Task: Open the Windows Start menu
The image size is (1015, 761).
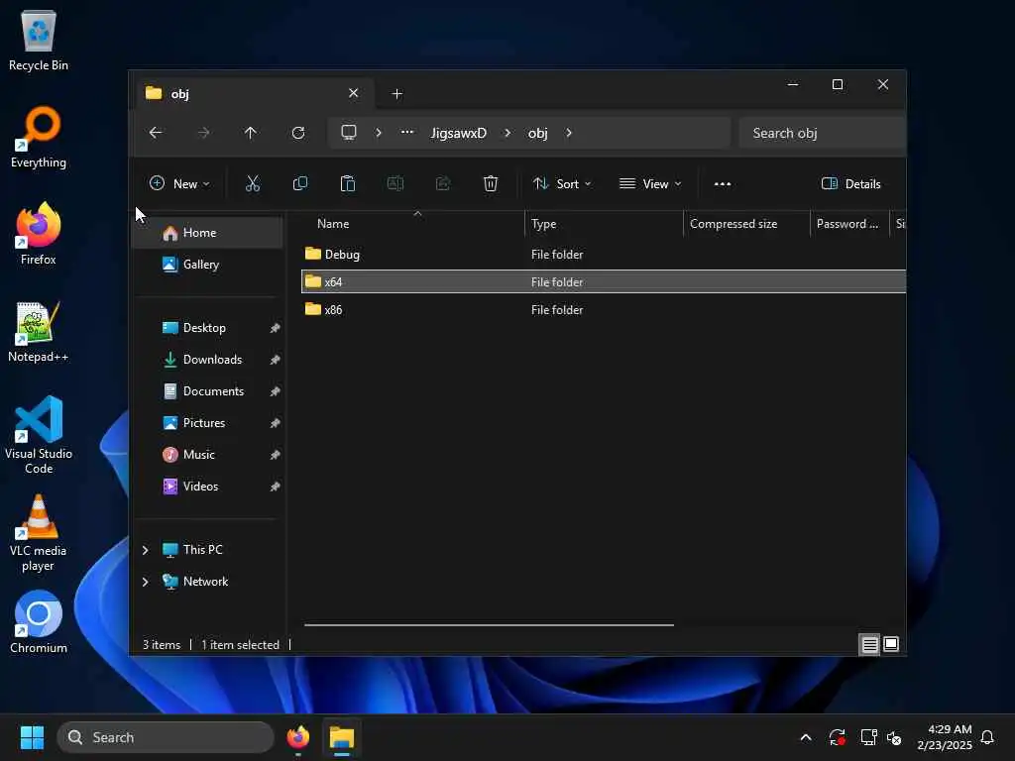Action: (x=32, y=737)
